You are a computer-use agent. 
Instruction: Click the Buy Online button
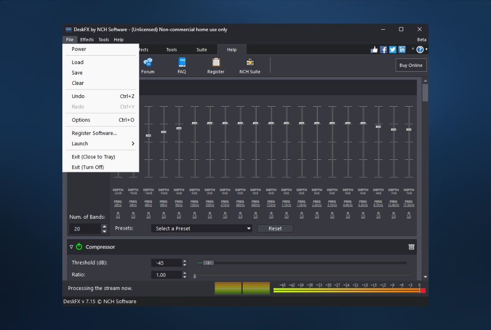click(x=411, y=65)
